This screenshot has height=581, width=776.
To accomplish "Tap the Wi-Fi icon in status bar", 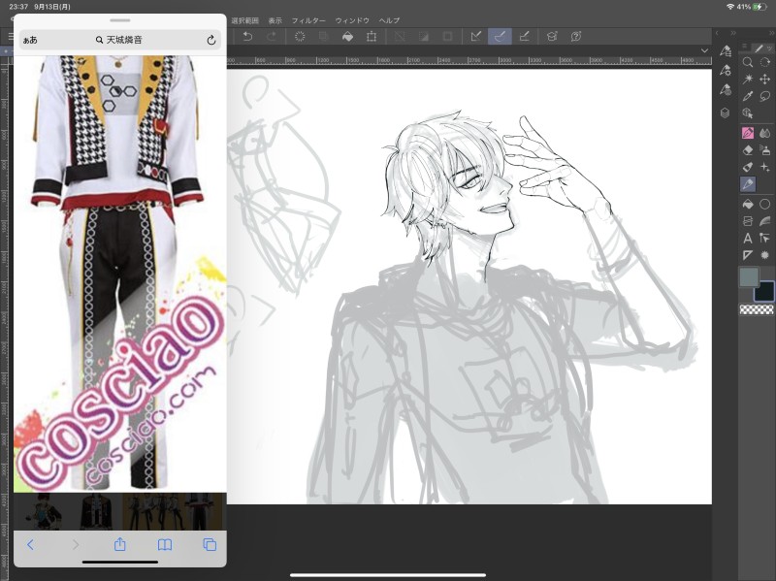I will (x=730, y=7).
